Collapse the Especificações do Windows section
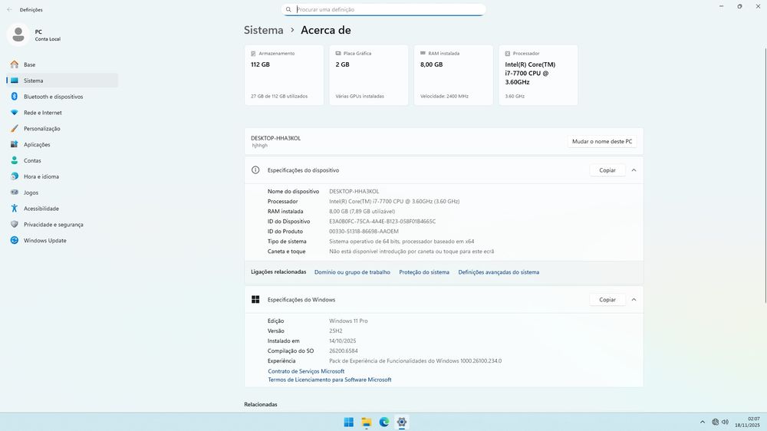This screenshot has height=431, width=767. pos(634,299)
